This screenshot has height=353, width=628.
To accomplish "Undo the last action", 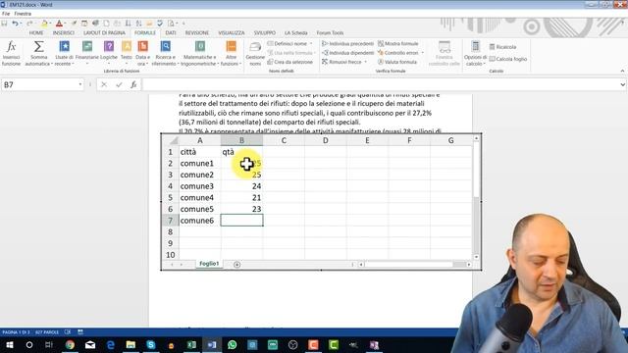I will 15,24.
